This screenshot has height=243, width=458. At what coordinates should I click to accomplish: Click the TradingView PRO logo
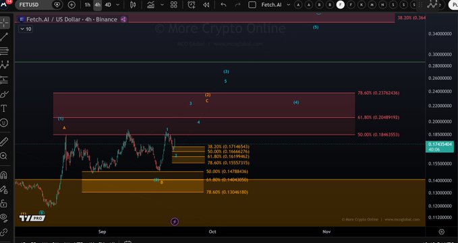[x=32, y=218]
